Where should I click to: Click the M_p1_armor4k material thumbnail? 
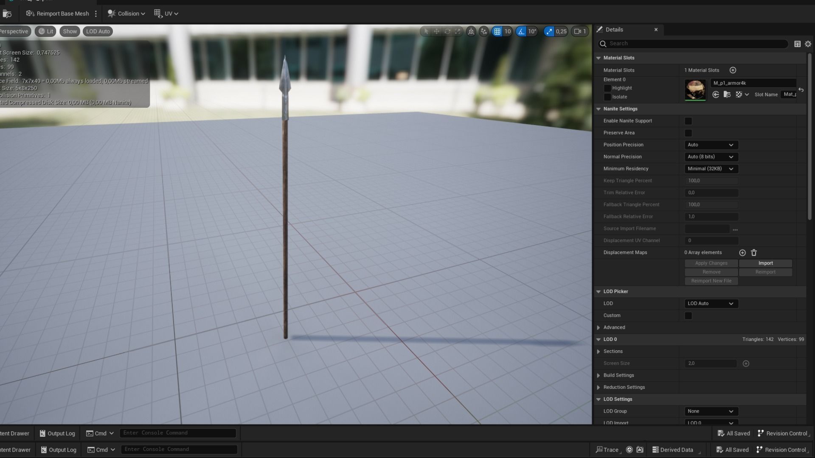pos(695,90)
